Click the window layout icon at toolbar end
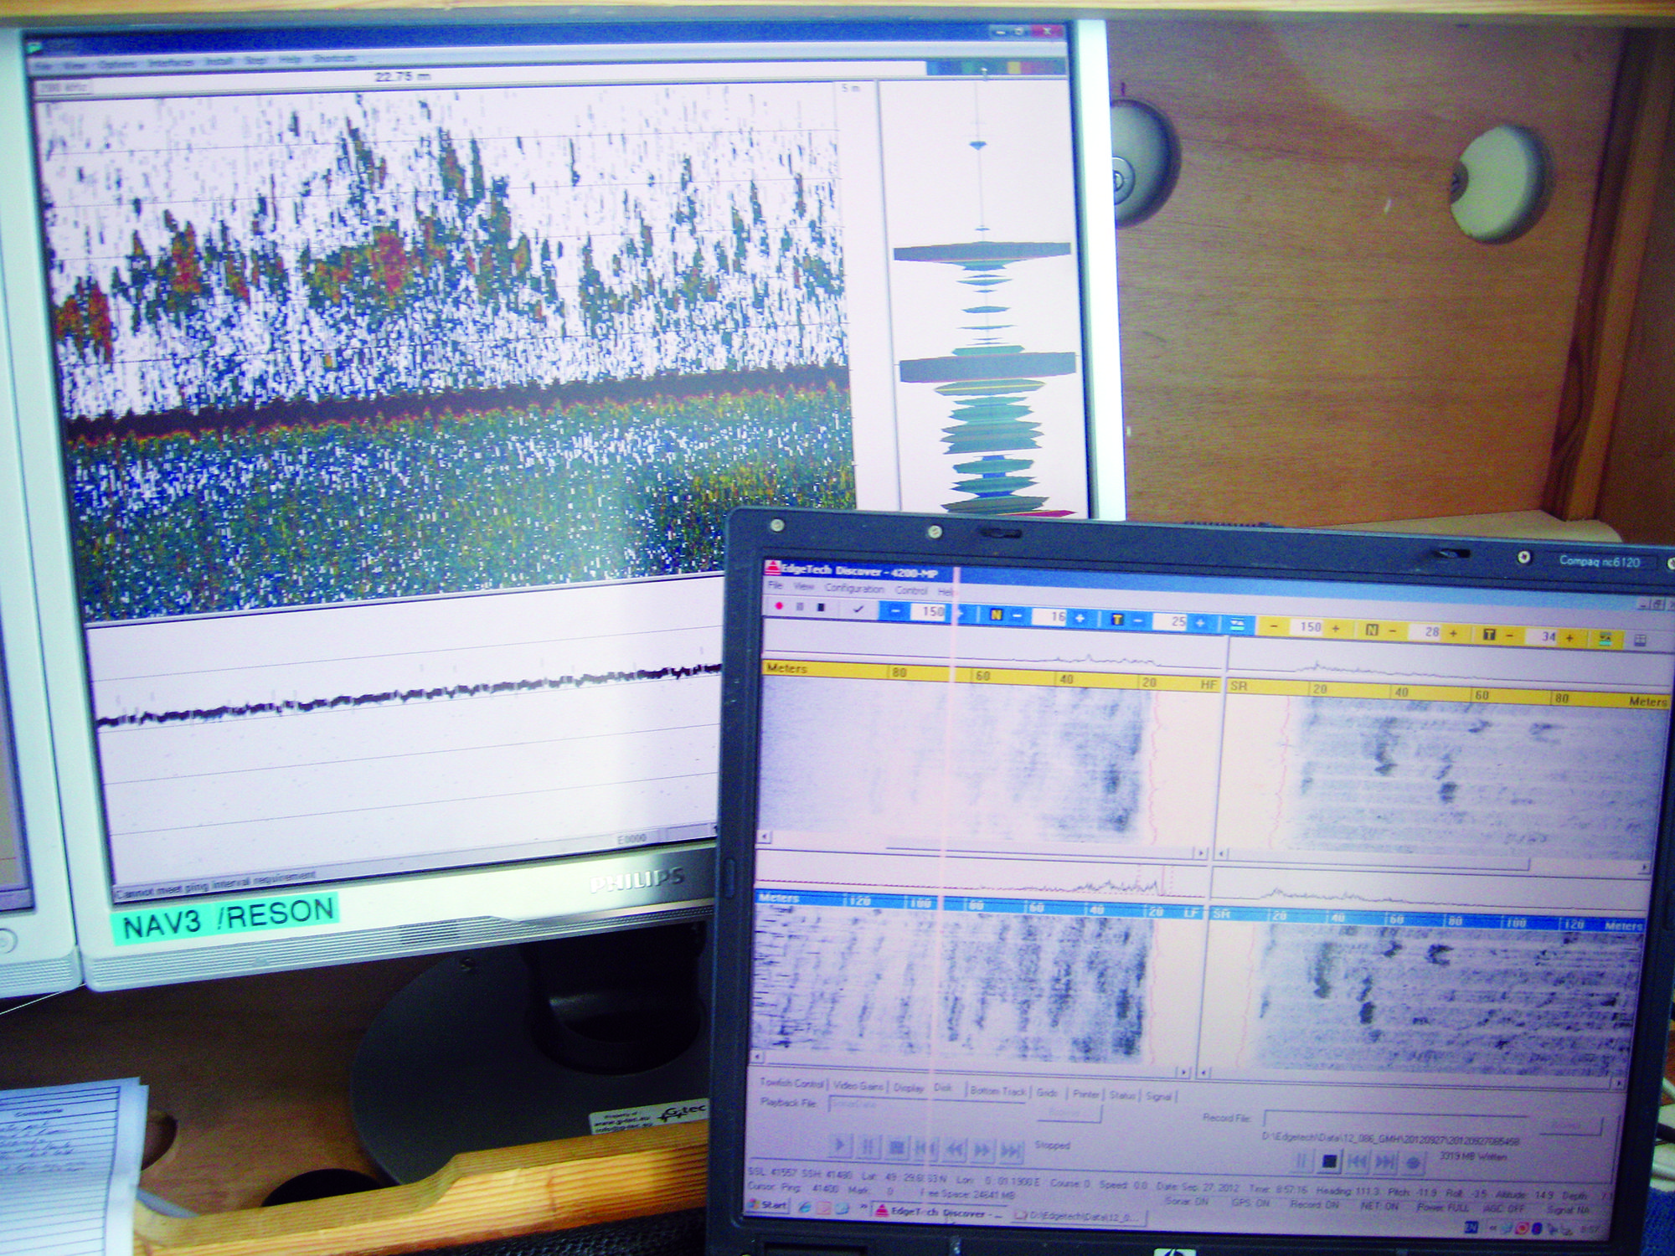Screen dimensions: 1675x1256 pyautogui.click(x=1639, y=641)
